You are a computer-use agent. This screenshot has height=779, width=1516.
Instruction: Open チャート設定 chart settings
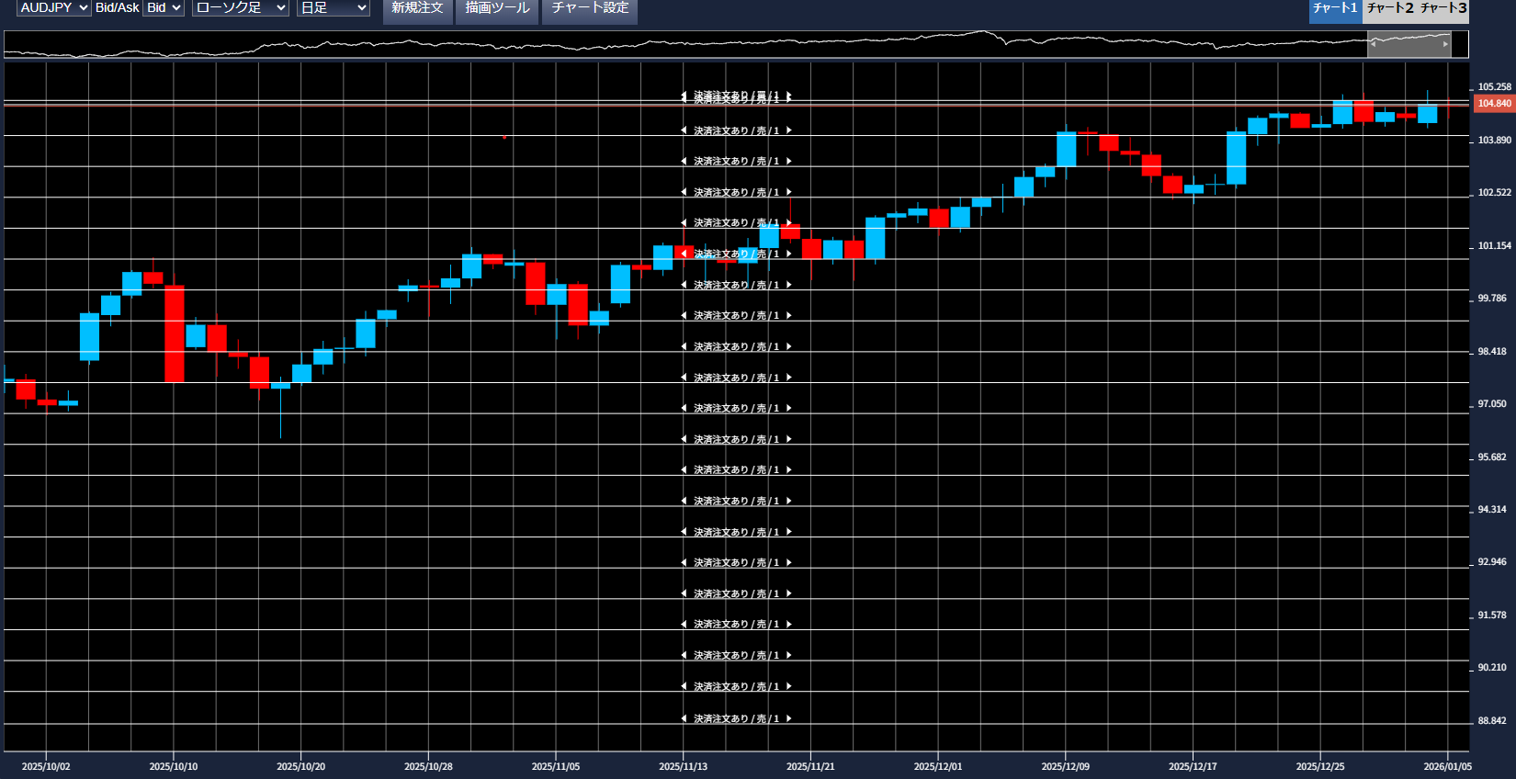[x=590, y=8]
